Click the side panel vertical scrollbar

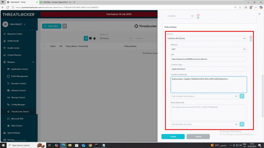point(263,96)
